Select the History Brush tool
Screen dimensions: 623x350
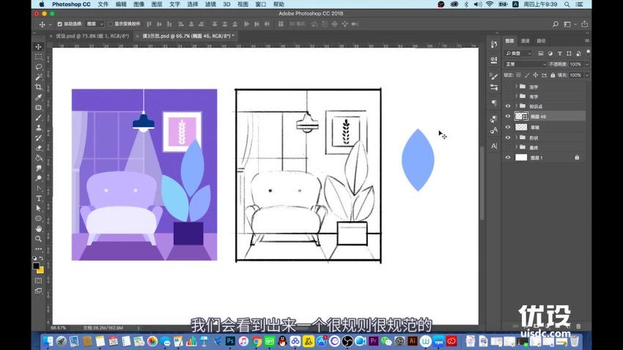39,138
